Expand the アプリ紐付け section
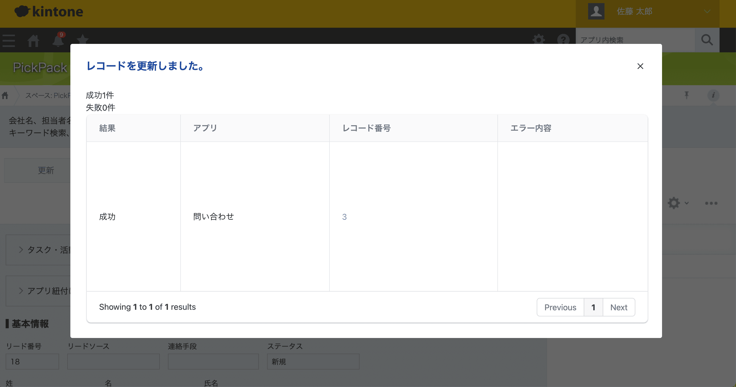Viewport: 736px width, 387px height. 38,291
